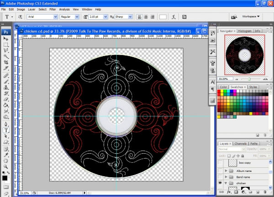Click left align text button
This screenshot has width=274, height=197.
point(139,17)
